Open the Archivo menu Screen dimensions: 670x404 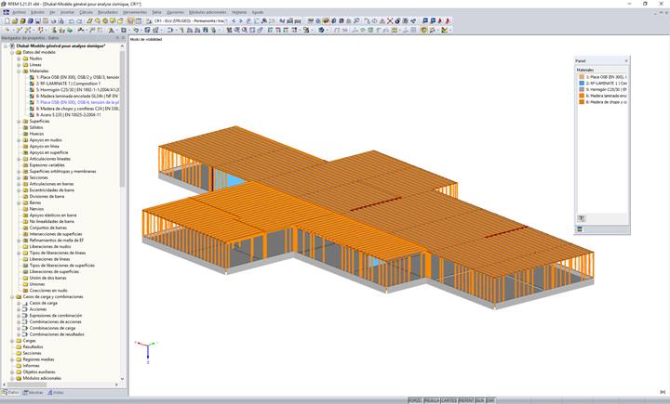pyautogui.click(x=19, y=12)
